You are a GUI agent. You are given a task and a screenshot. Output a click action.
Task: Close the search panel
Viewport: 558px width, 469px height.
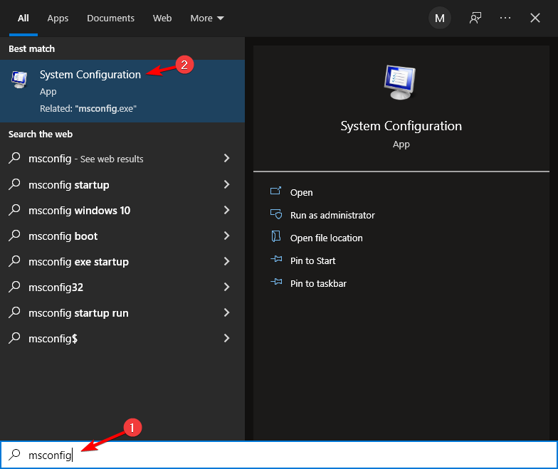pyautogui.click(x=535, y=18)
